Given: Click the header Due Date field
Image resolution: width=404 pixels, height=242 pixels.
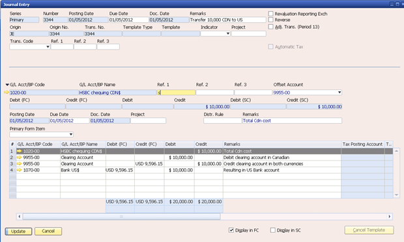Looking at the screenshot, I should point(128,20).
